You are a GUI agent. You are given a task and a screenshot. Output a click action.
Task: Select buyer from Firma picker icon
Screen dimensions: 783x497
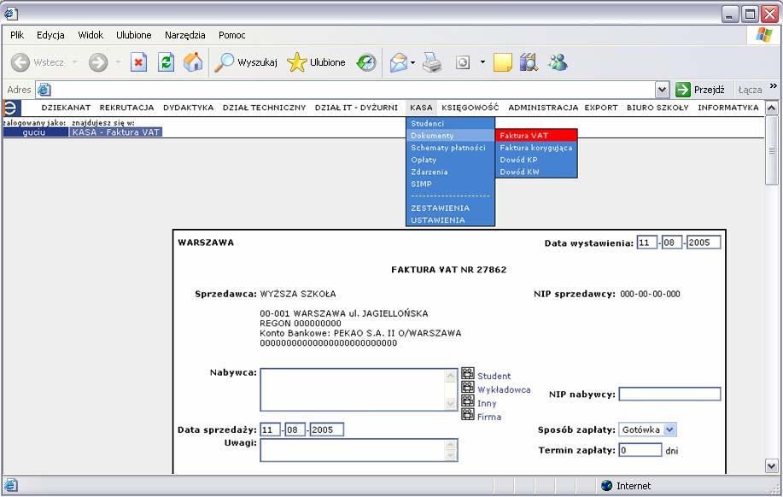pos(468,414)
